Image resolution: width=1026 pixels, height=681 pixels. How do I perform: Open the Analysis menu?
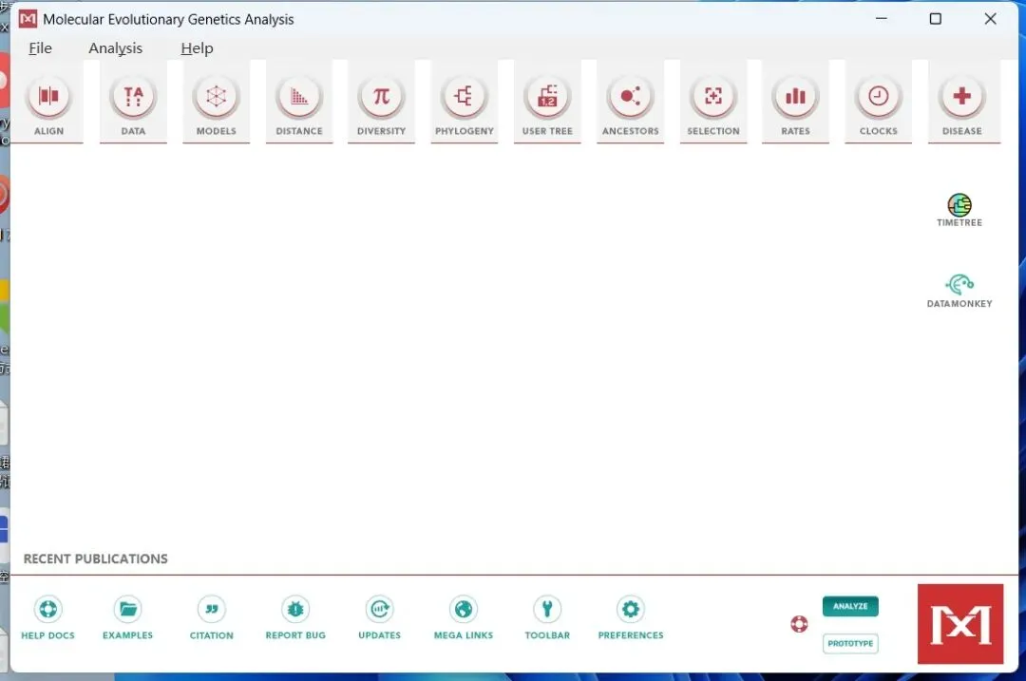[x=115, y=48]
